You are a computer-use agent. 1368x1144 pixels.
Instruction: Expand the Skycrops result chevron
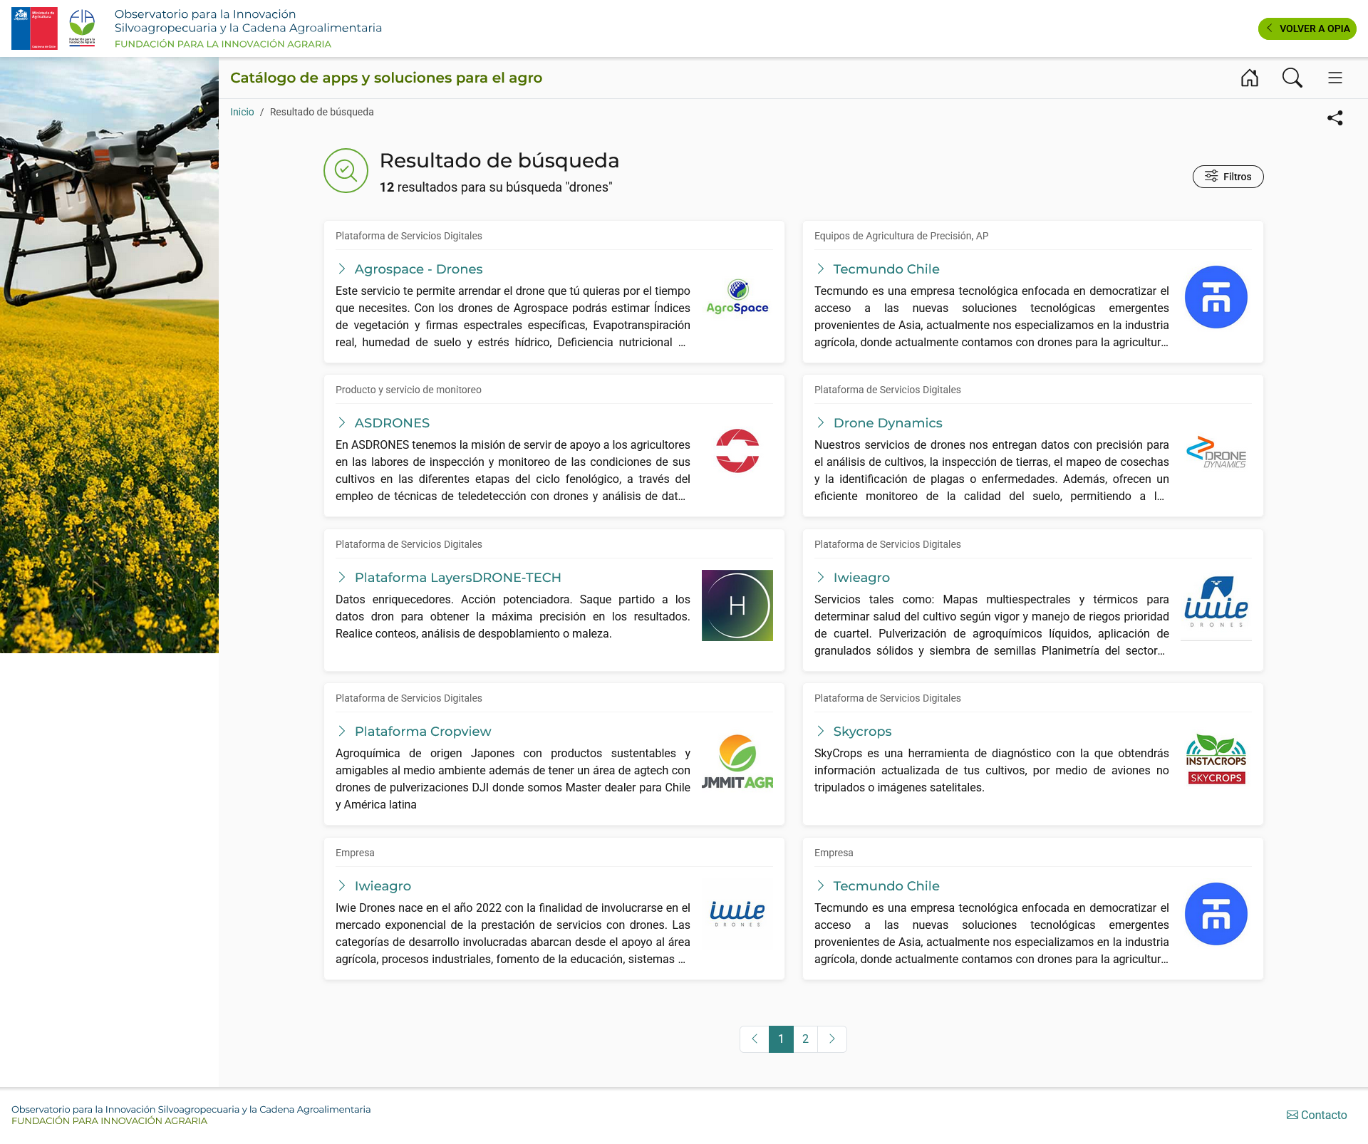(x=821, y=732)
